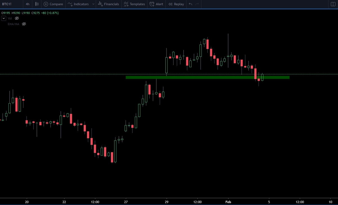Create a new Alert
Image resolution: width=338 pixels, height=205 pixels.
pyautogui.click(x=156, y=4)
